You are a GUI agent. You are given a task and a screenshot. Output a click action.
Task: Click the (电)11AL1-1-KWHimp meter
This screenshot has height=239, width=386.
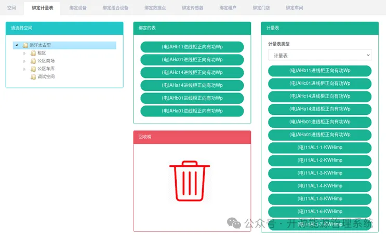320,148
